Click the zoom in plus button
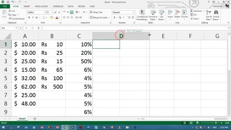Image resolution: width=231 pixels, height=130 pixels. [222, 123]
